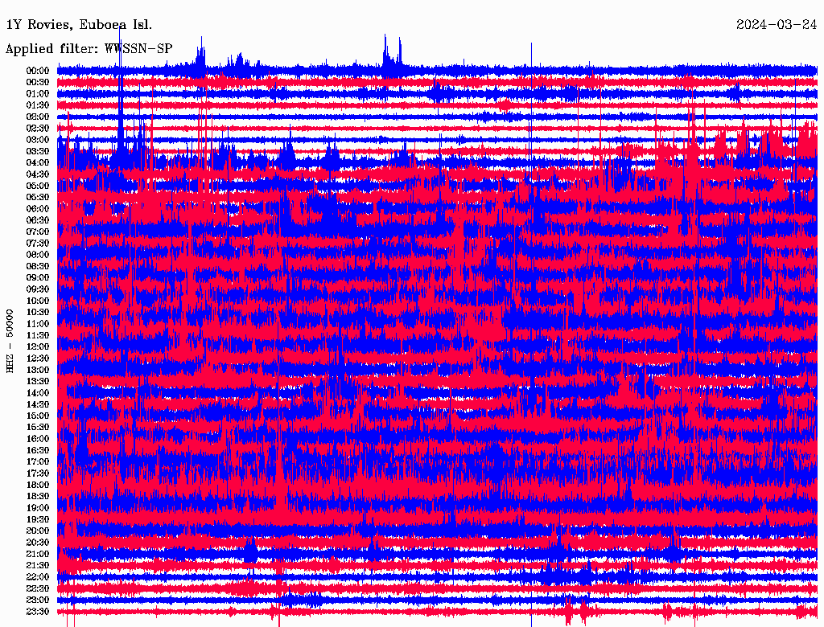Select the 23:00 time label
The height and width of the screenshot is (627, 824).
click(x=38, y=600)
